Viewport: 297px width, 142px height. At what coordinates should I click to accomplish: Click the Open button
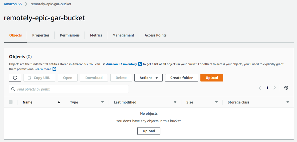[68, 78]
